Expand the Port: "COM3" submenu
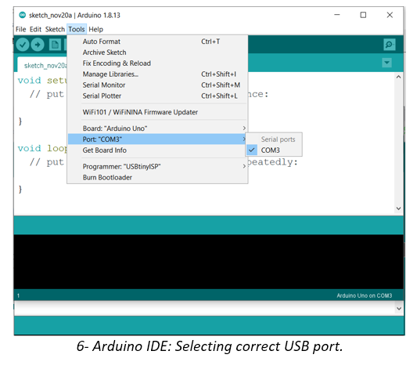 coord(157,139)
